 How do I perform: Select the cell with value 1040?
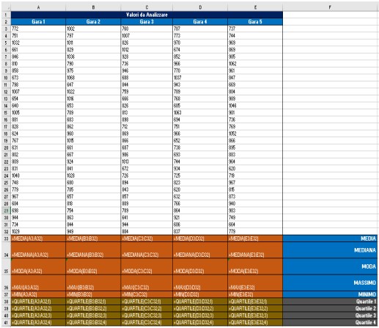point(38,175)
